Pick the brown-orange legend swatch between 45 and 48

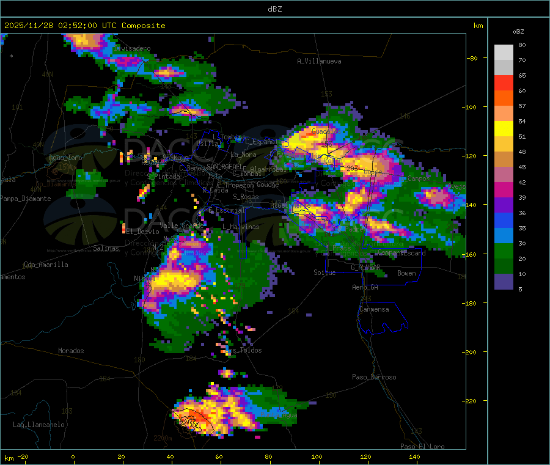504,159
